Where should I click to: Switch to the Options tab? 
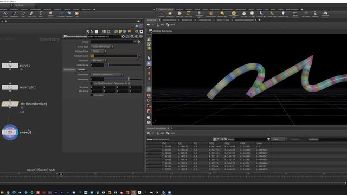click(81, 69)
